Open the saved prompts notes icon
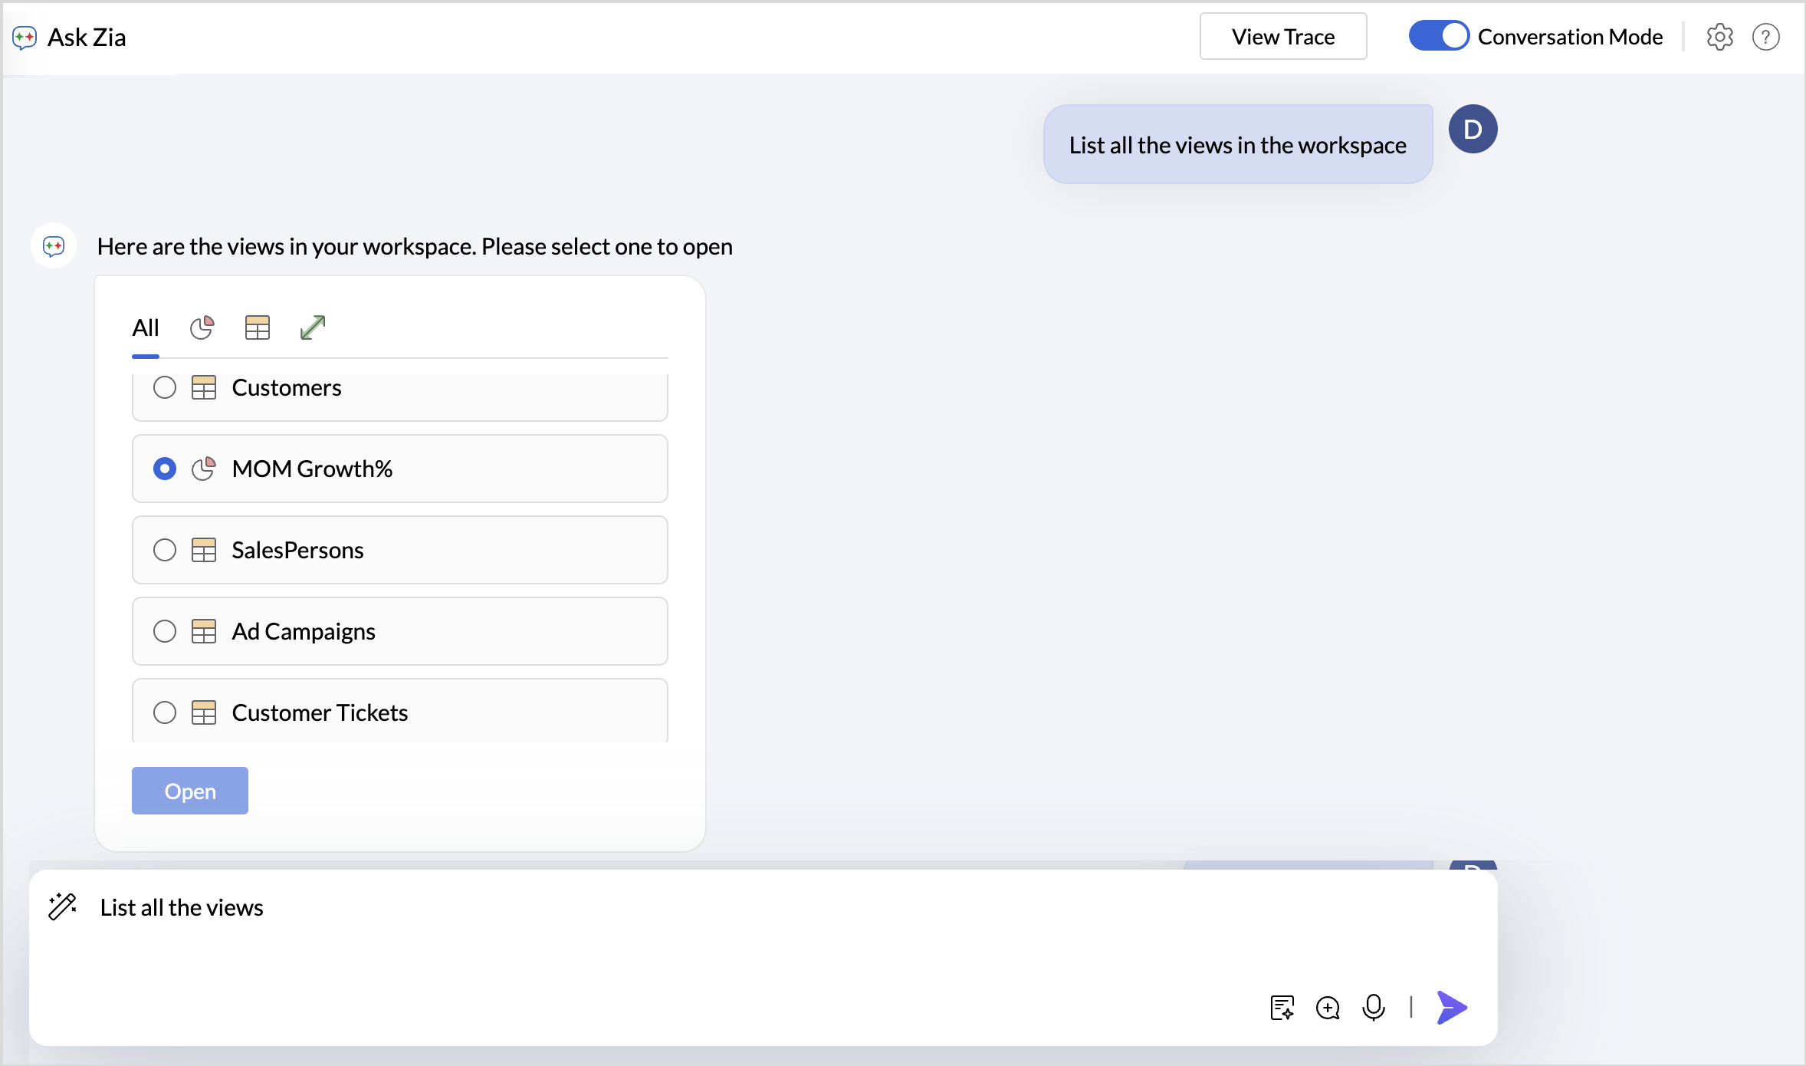This screenshot has width=1806, height=1066. click(1282, 1007)
